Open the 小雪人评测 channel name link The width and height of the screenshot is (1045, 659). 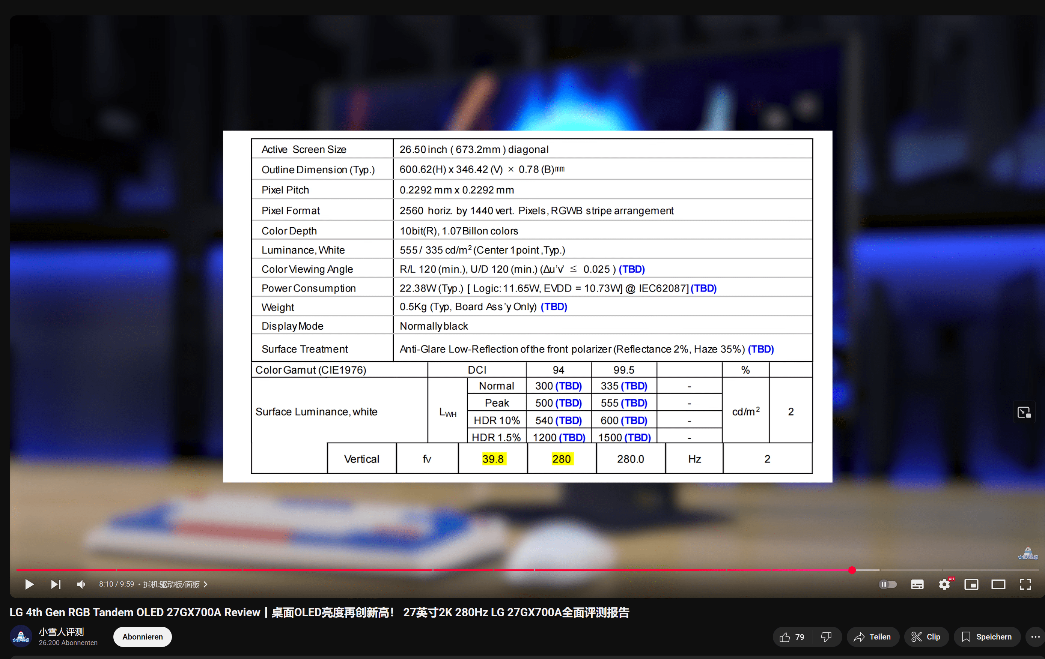click(61, 631)
